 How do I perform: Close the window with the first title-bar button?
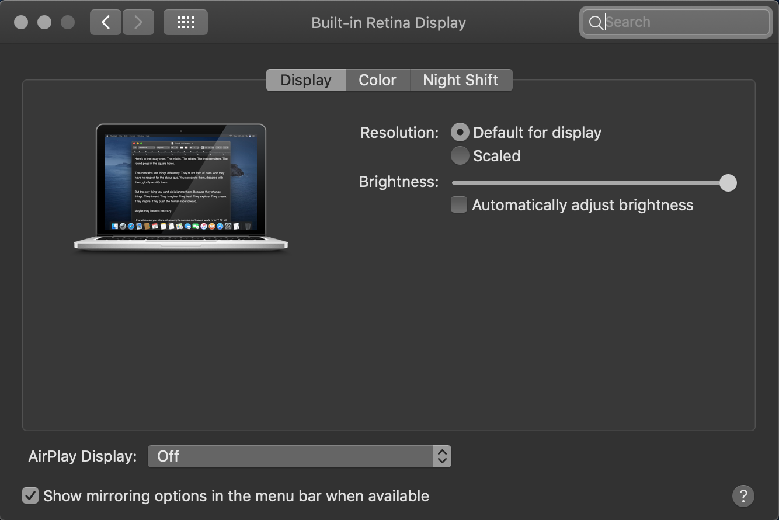[21, 22]
